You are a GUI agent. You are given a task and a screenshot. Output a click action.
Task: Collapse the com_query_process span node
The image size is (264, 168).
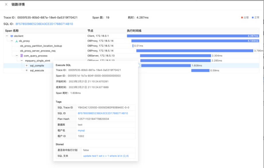coord(17,56)
